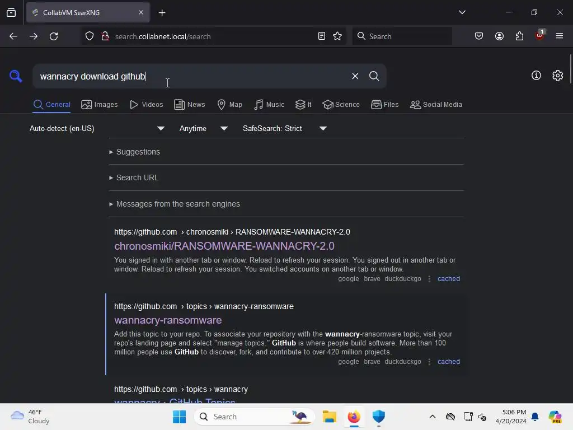Open the Extensions puzzle icon
This screenshot has height=430, width=573.
(x=519, y=36)
